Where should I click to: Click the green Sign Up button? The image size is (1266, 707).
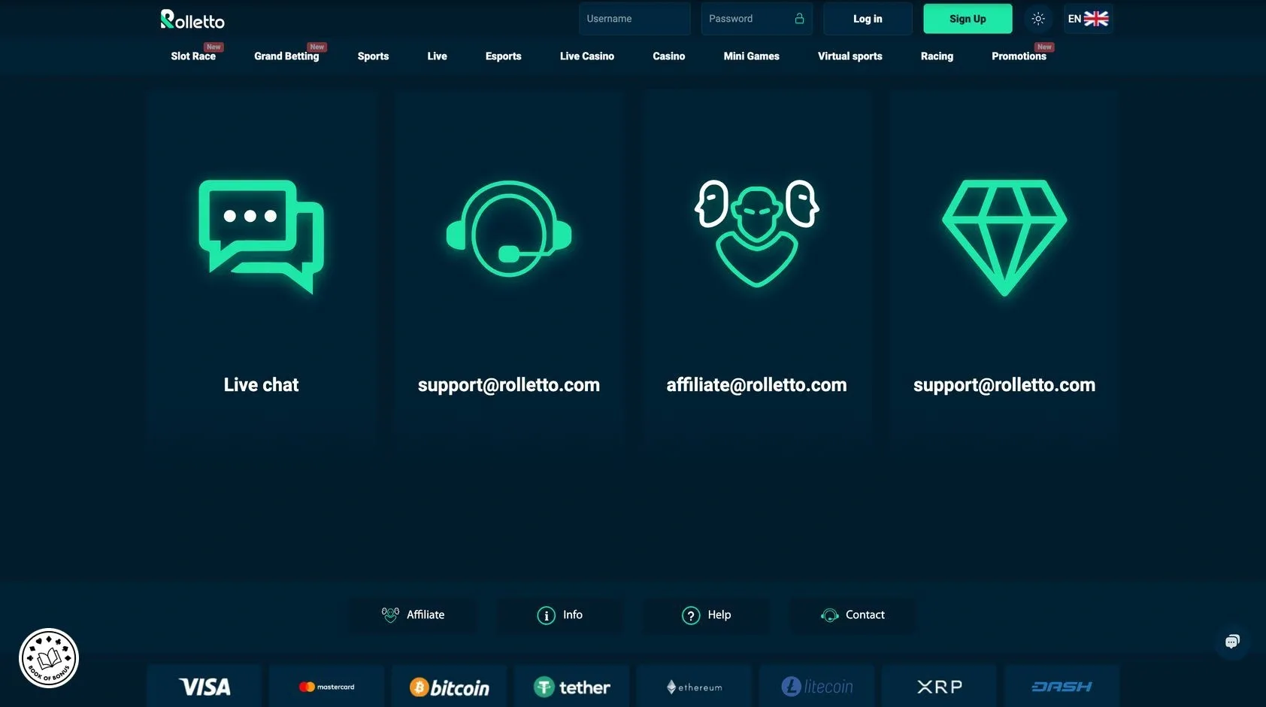[968, 19]
